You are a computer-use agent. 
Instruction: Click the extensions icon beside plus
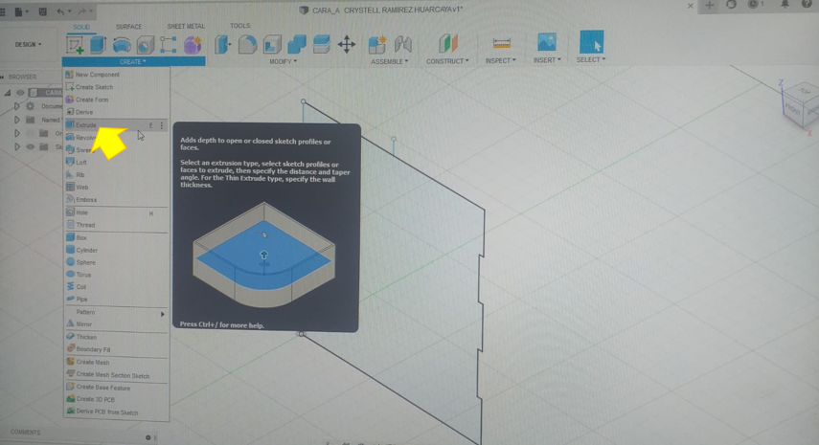pyautogui.click(x=731, y=5)
